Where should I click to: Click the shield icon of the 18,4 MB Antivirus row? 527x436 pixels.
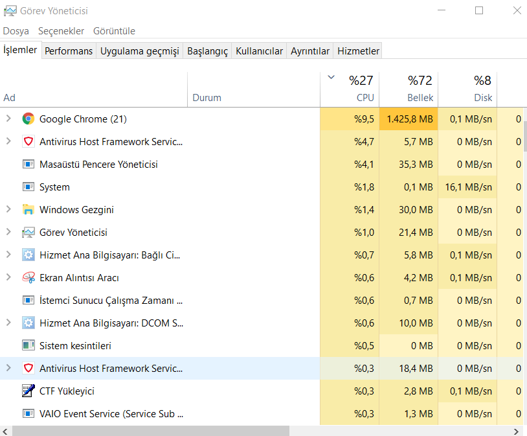28,368
